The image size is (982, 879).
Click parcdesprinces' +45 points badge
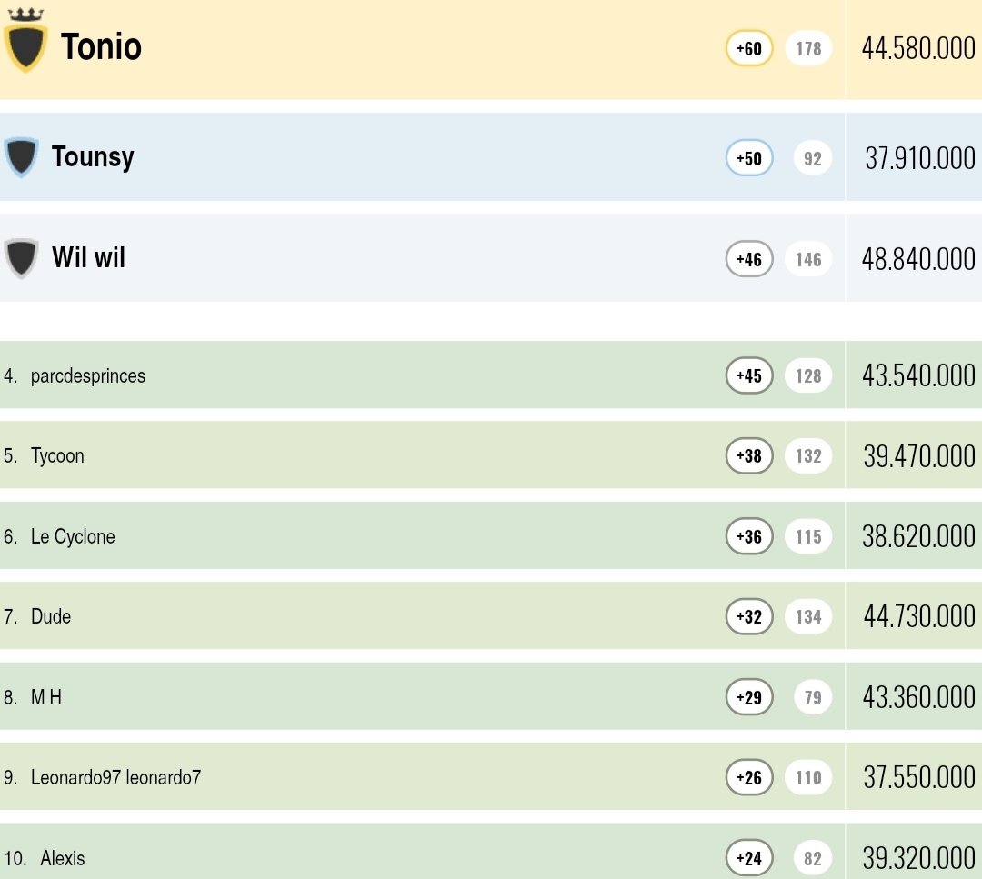(x=749, y=375)
